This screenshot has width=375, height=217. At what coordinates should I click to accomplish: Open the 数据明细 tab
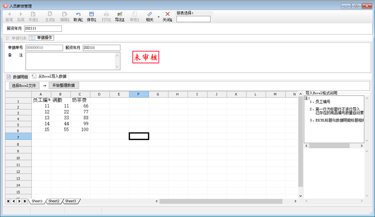click(17, 77)
